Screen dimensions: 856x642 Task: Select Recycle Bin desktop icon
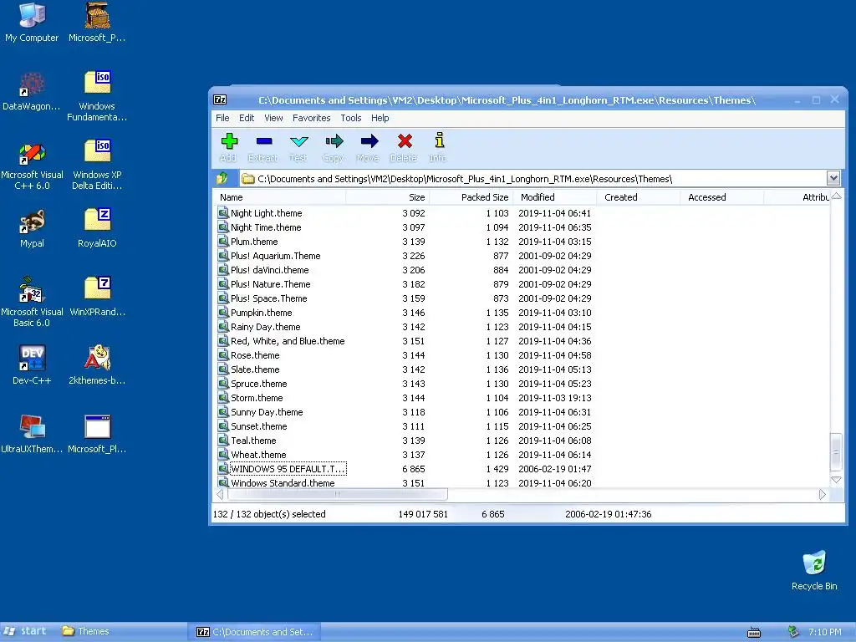[814, 570]
